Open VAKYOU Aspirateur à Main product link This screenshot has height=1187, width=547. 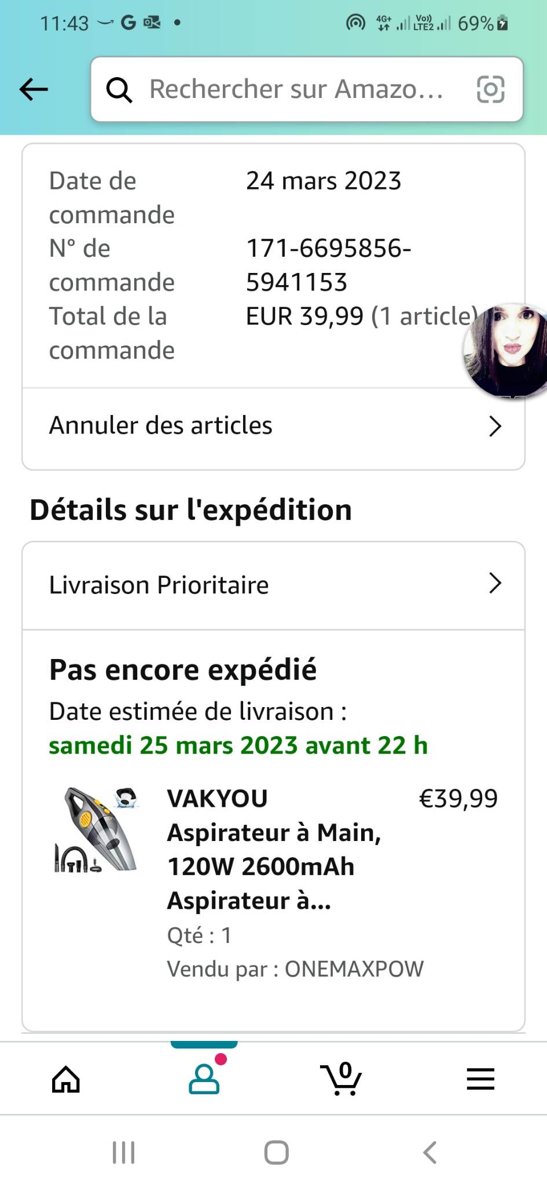[274, 849]
